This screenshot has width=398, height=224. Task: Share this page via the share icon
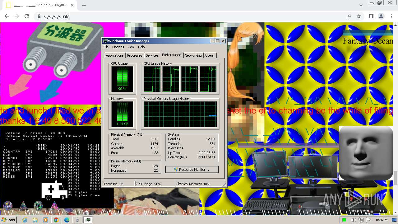[x=349, y=16]
